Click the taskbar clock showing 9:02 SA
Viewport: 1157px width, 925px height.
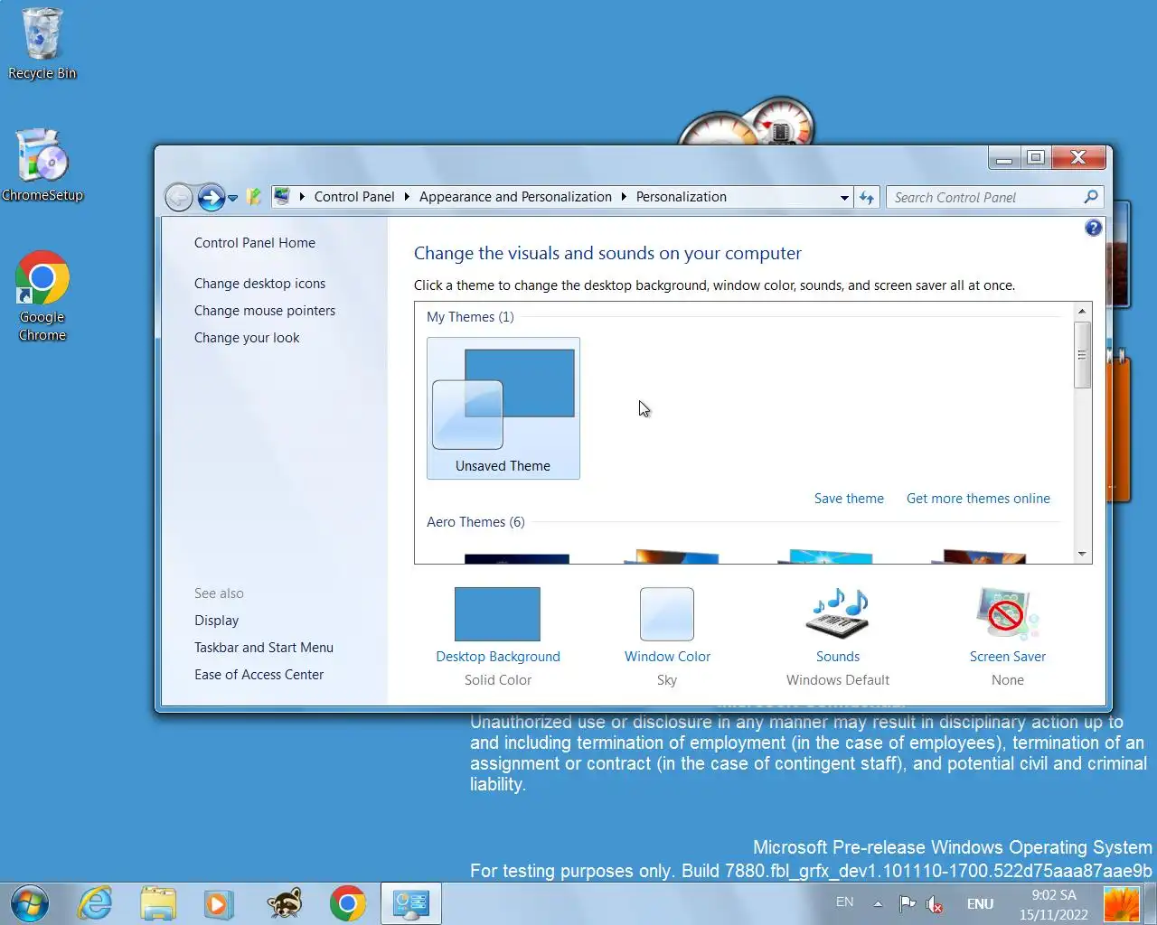pos(1054,904)
